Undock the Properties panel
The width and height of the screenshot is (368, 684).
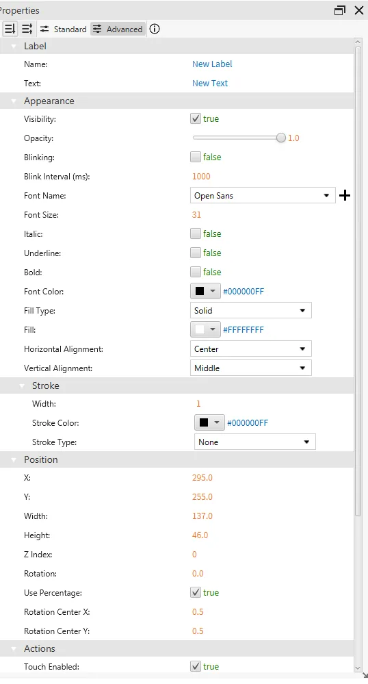[340, 10]
